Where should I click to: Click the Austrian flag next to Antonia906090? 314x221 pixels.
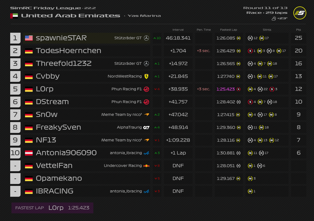(29, 153)
